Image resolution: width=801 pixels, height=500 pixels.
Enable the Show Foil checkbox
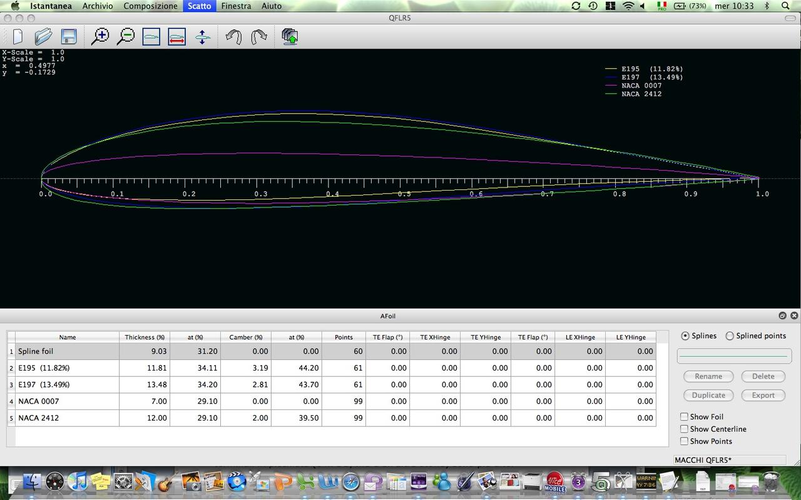pyautogui.click(x=685, y=417)
